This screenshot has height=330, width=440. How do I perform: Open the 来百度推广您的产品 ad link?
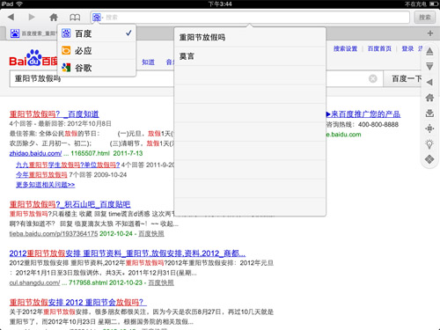click(x=363, y=114)
